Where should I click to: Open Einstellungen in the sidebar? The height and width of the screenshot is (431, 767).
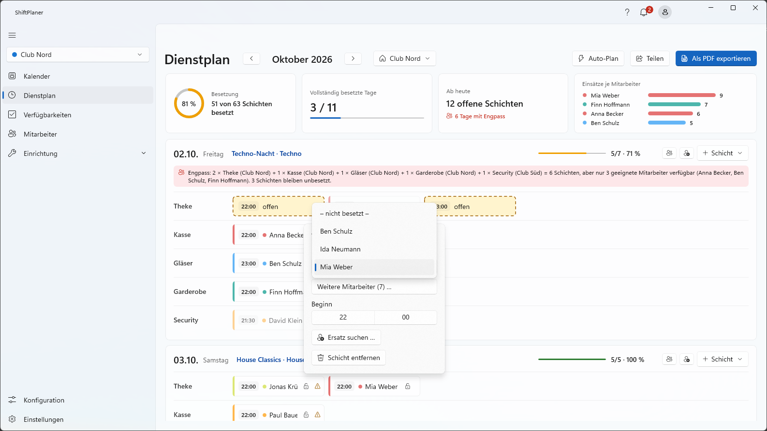click(77, 419)
